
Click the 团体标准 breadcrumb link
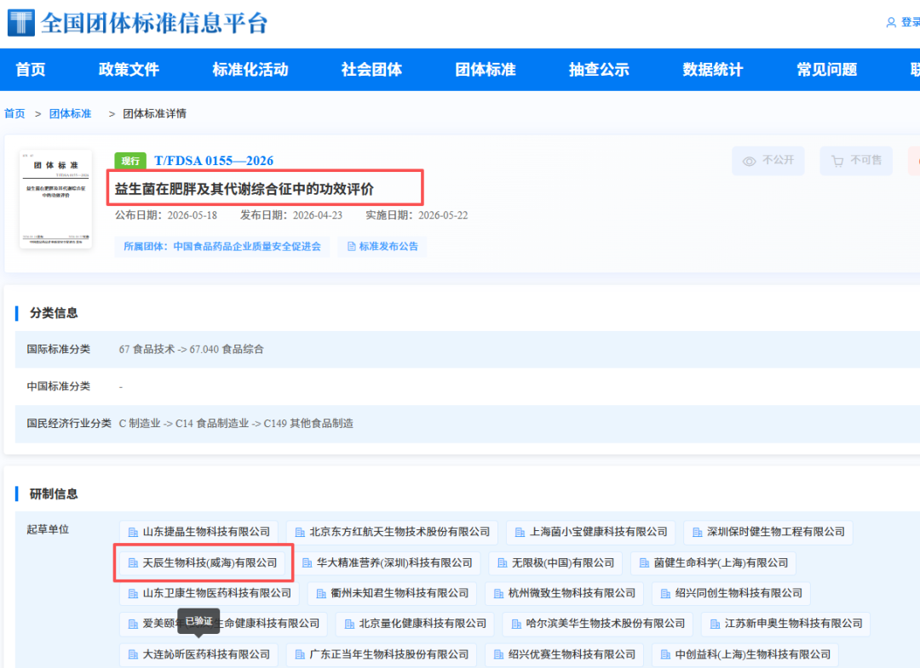pos(71,114)
